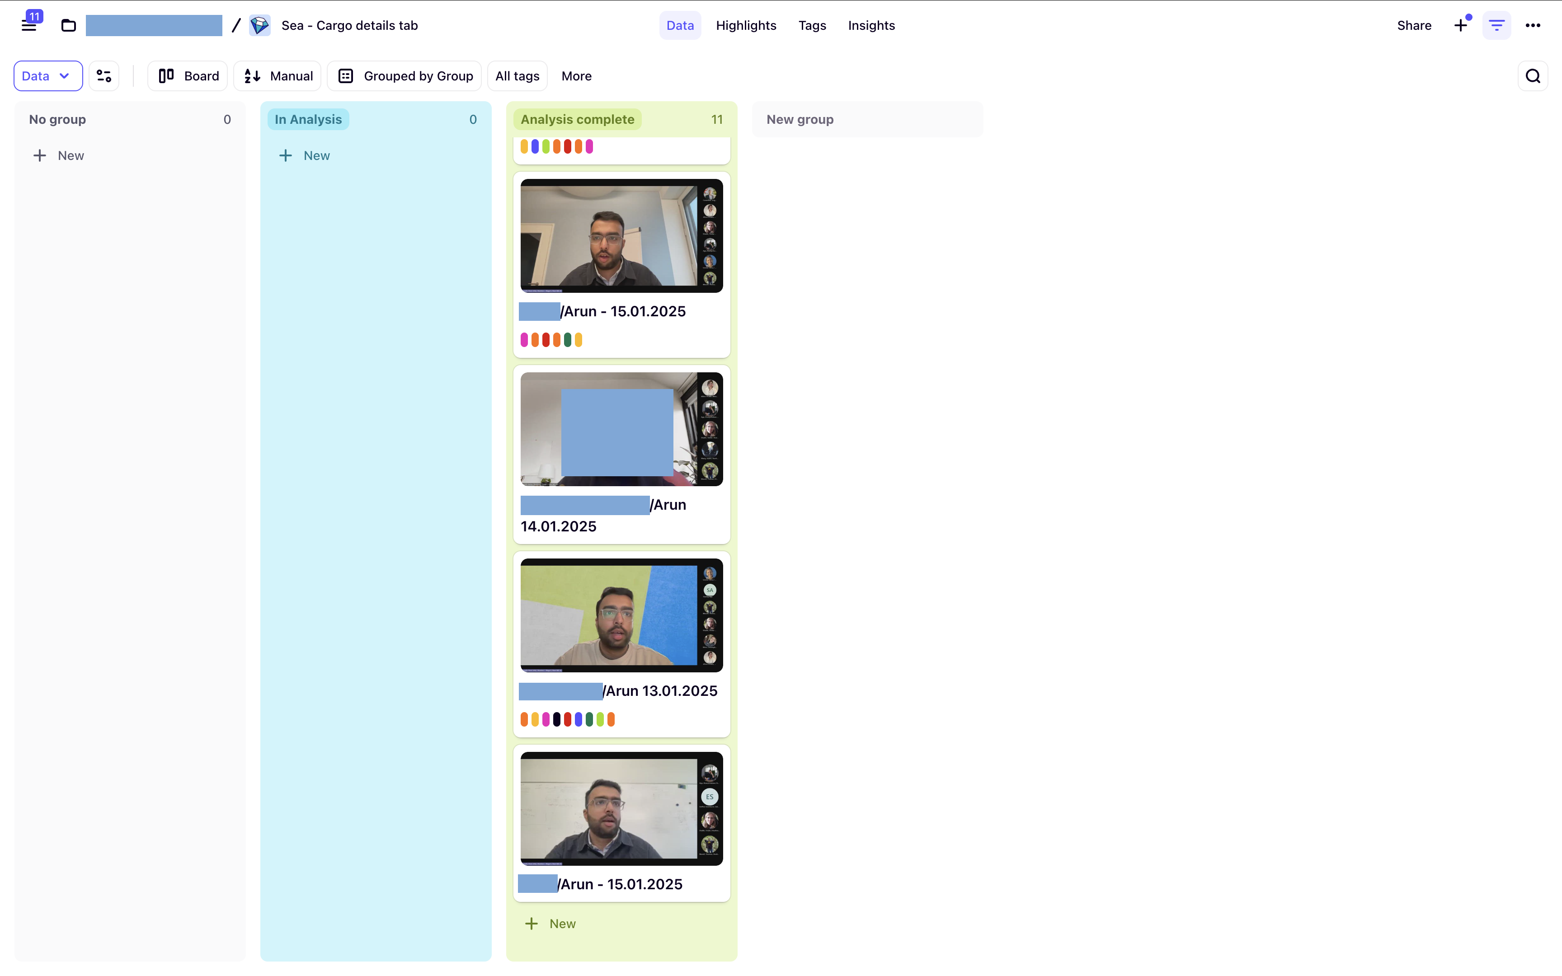Toggle the filter icon in header
The height and width of the screenshot is (976, 1562).
(1497, 26)
